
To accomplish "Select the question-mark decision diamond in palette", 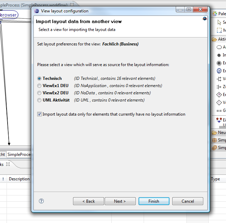I will click(x=219, y=95).
